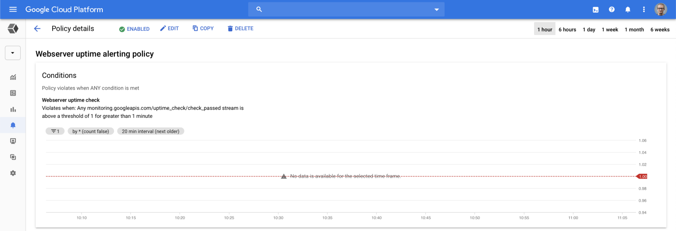Viewport: 676px width, 231px height.
Task: Open the user account avatar
Action: click(x=661, y=10)
